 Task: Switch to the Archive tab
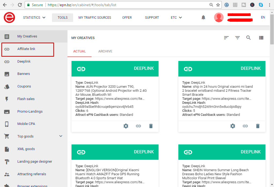pos(105,51)
